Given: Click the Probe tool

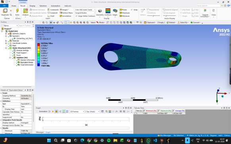Looking at the screenshot, I should 123,9.
